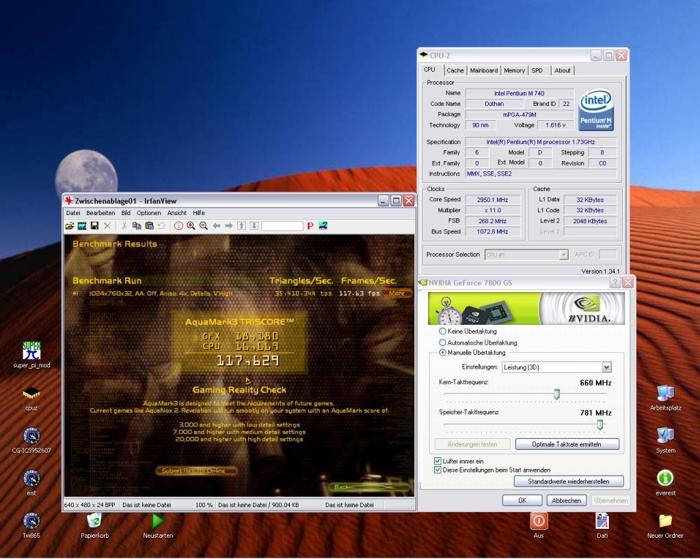Click the Aus power desktop icon

click(539, 525)
